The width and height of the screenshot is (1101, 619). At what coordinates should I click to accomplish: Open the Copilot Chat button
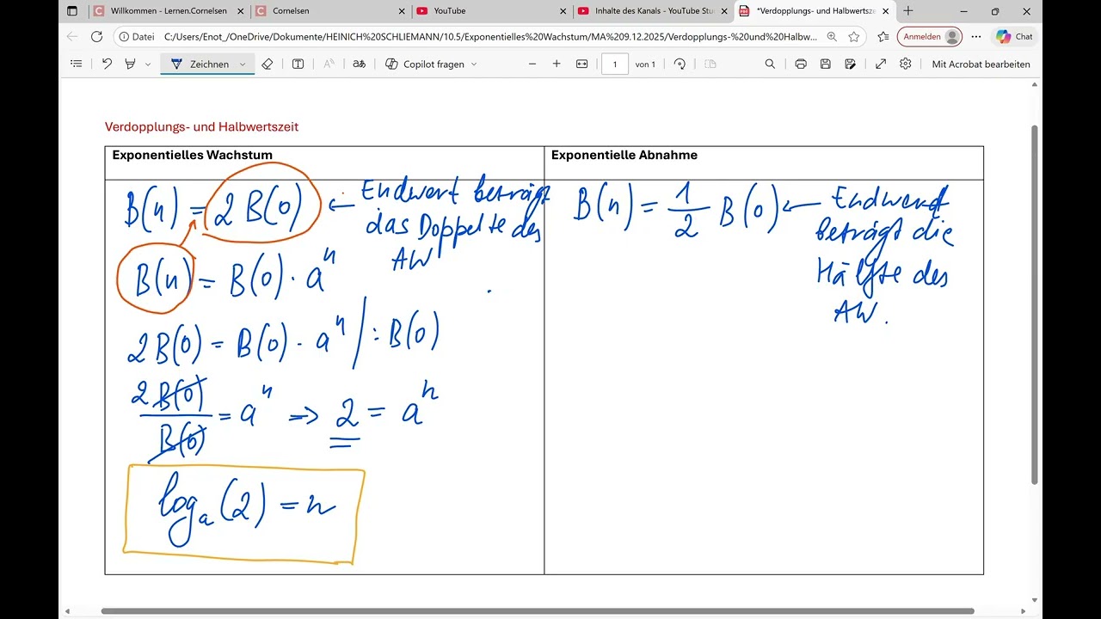point(1014,37)
